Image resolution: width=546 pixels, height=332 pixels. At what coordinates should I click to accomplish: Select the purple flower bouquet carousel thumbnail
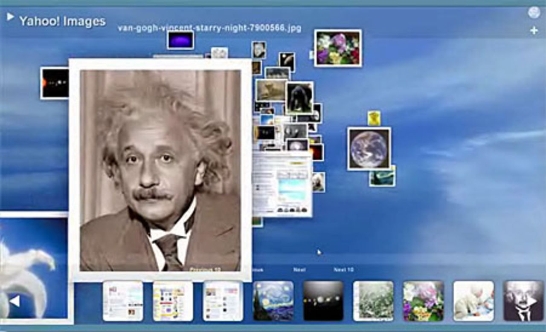coord(423,300)
